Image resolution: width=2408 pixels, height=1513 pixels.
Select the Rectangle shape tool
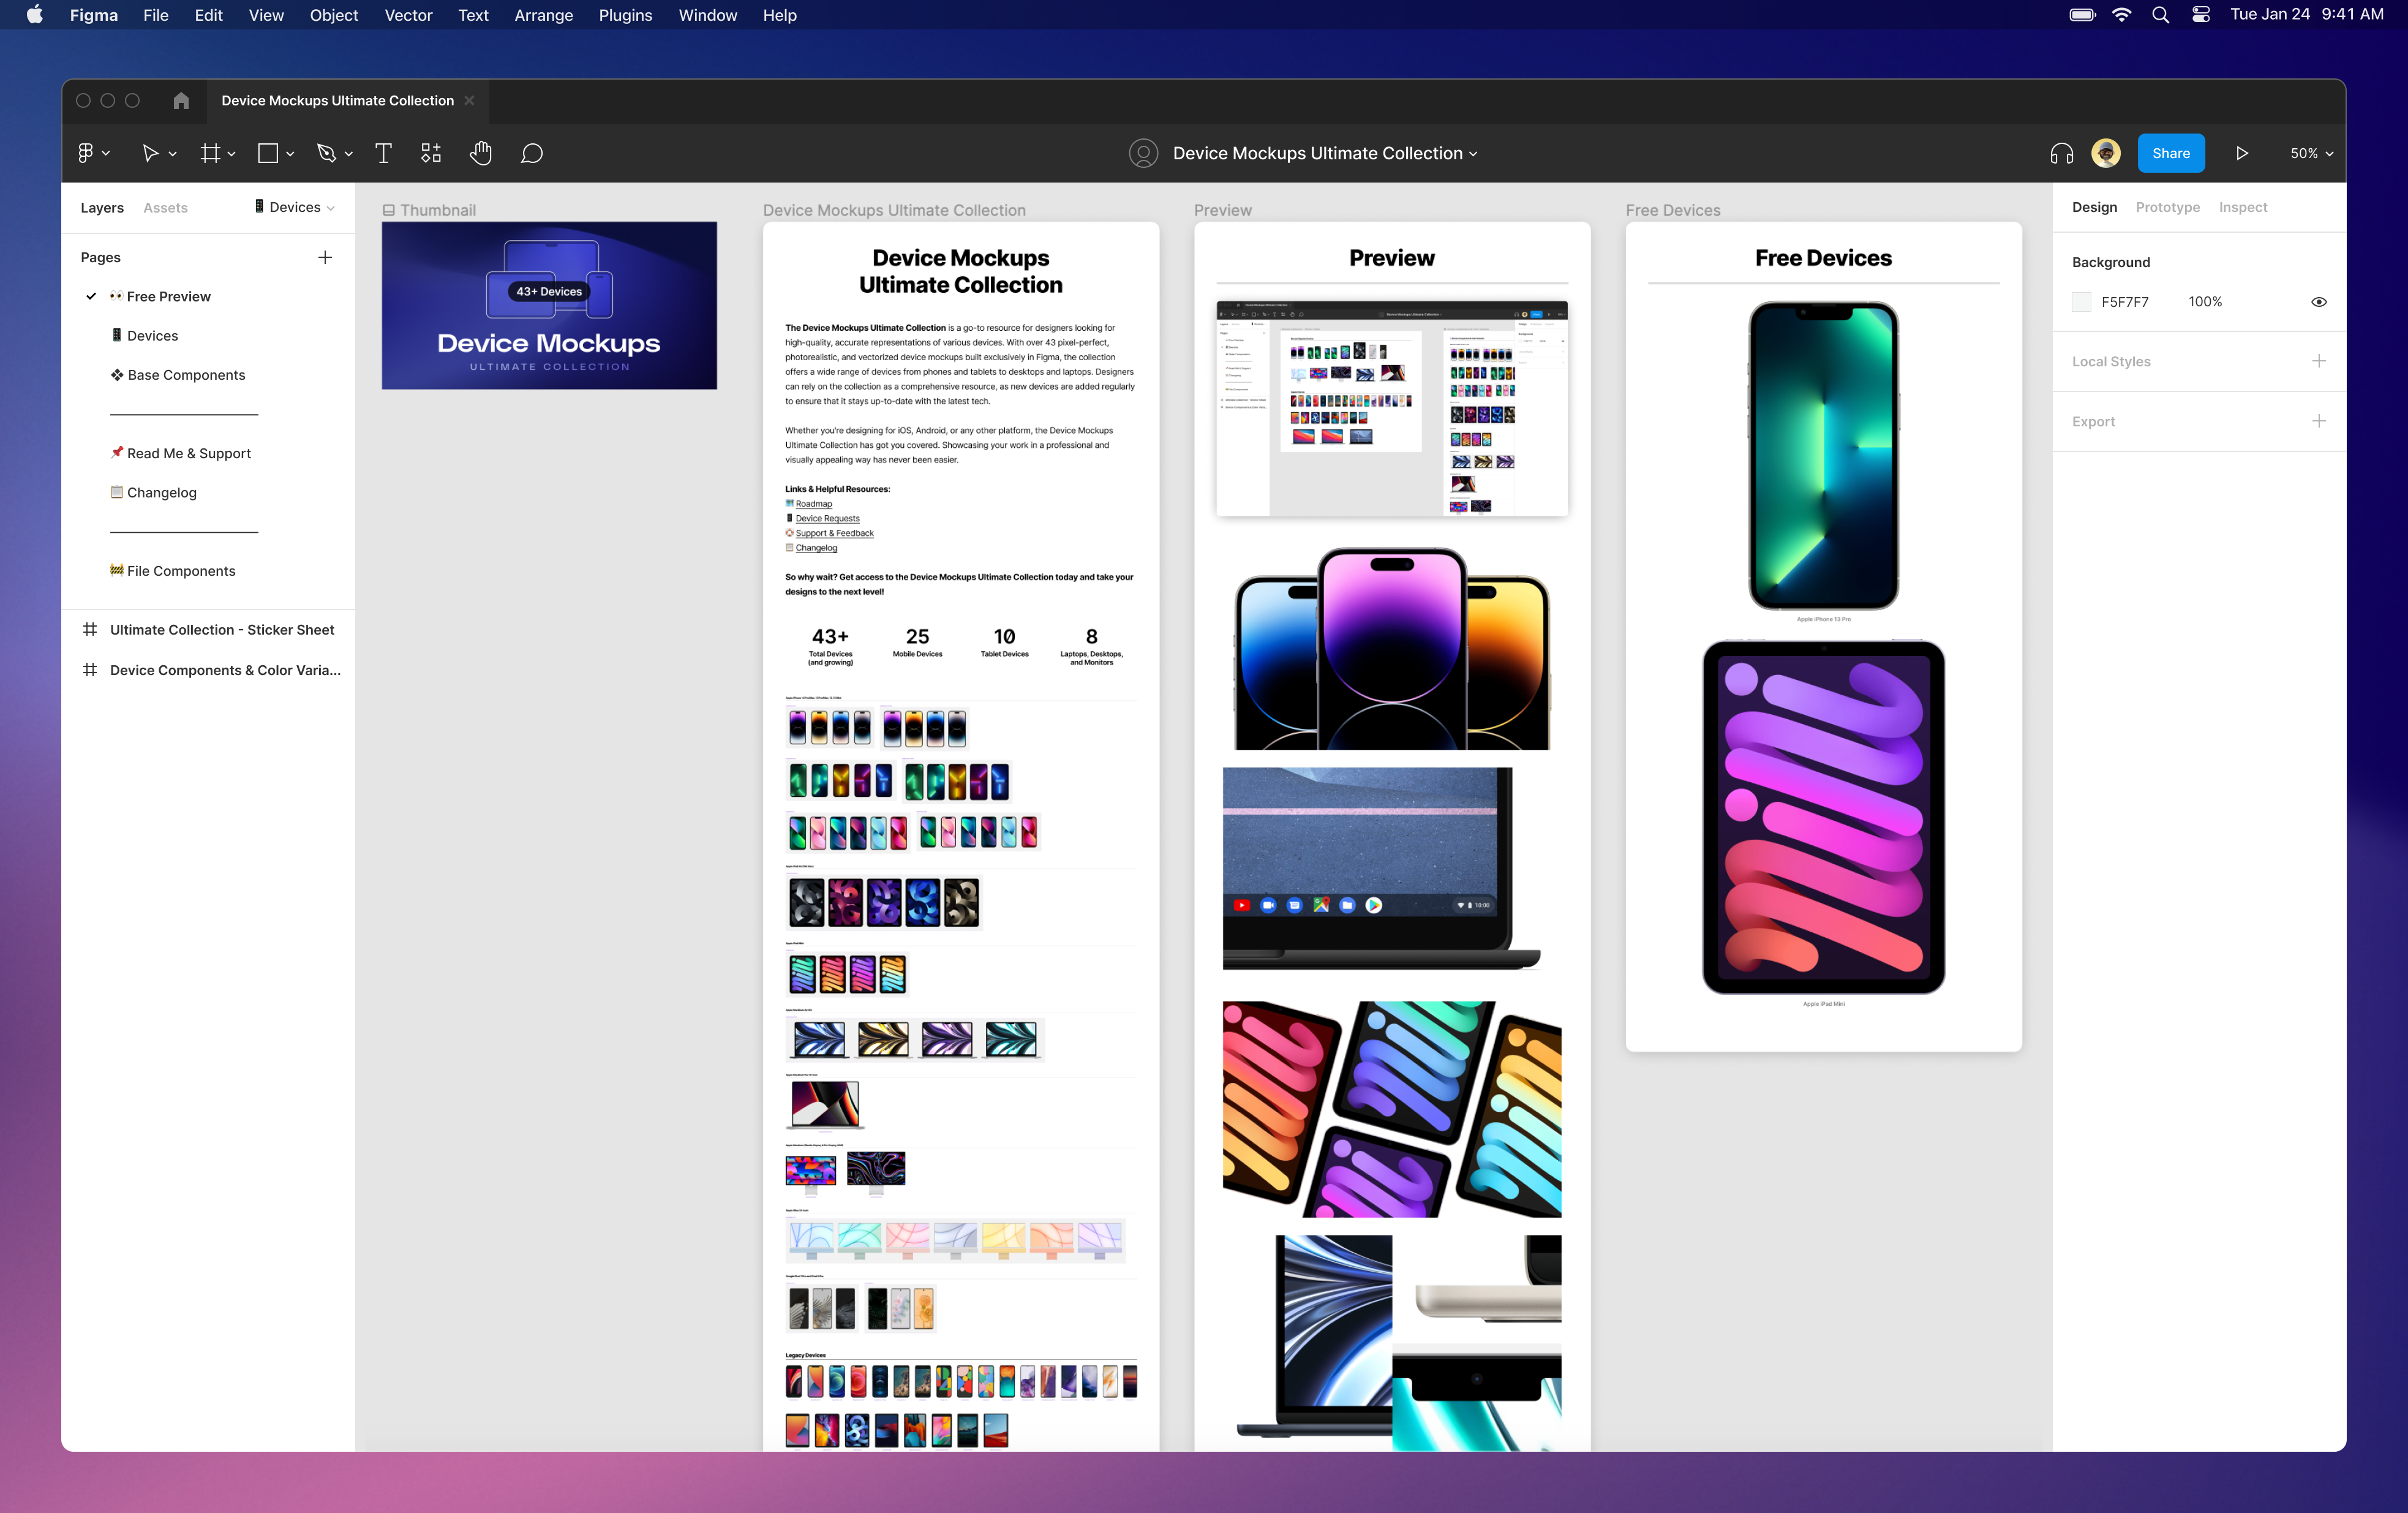pyautogui.click(x=268, y=153)
